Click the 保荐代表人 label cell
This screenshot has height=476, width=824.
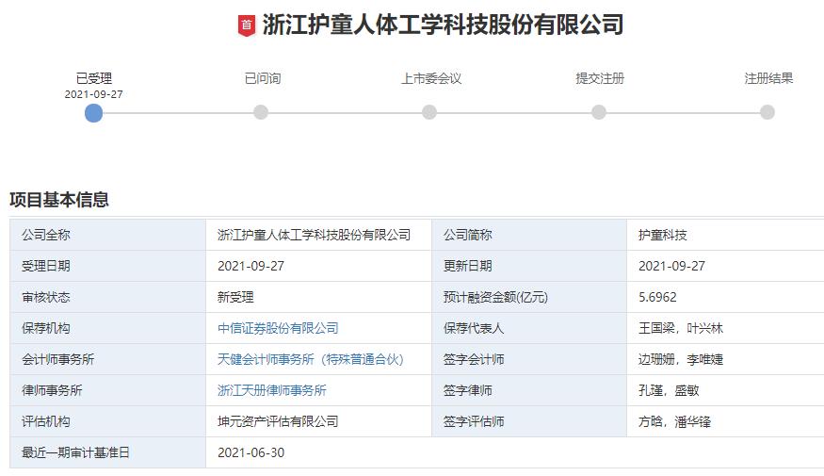[x=529, y=328]
